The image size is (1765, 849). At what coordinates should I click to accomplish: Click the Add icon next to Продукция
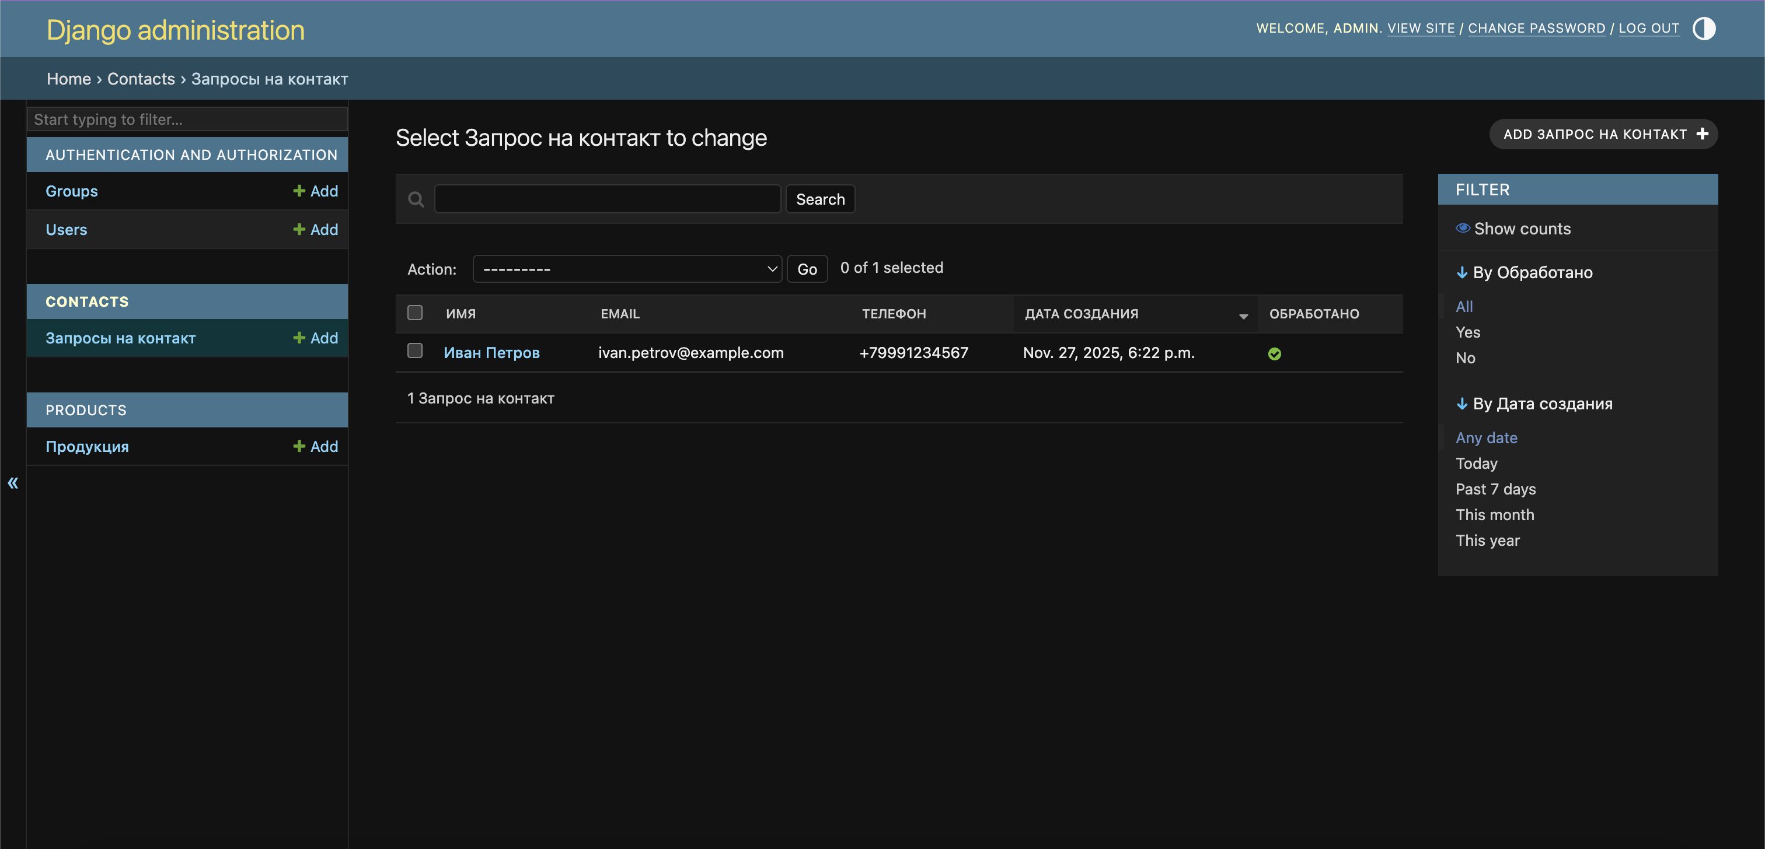coord(299,445)
